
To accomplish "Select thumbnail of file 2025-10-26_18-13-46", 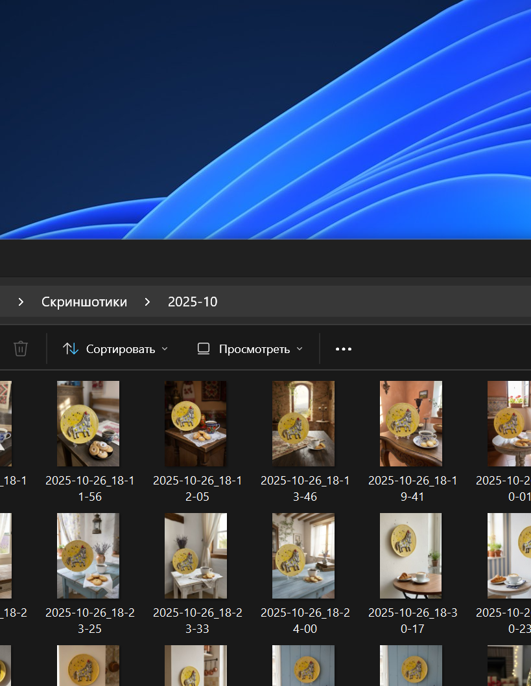I will pyautogui.click(x=303, y=423).
